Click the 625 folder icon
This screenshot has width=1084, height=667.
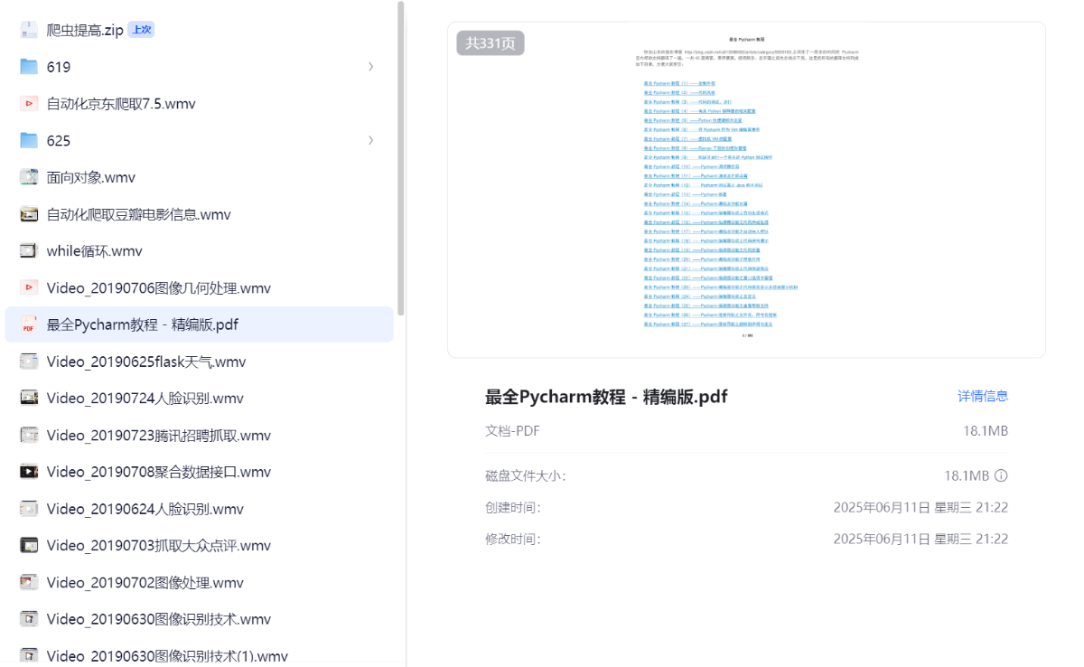(x=29, y=140)
